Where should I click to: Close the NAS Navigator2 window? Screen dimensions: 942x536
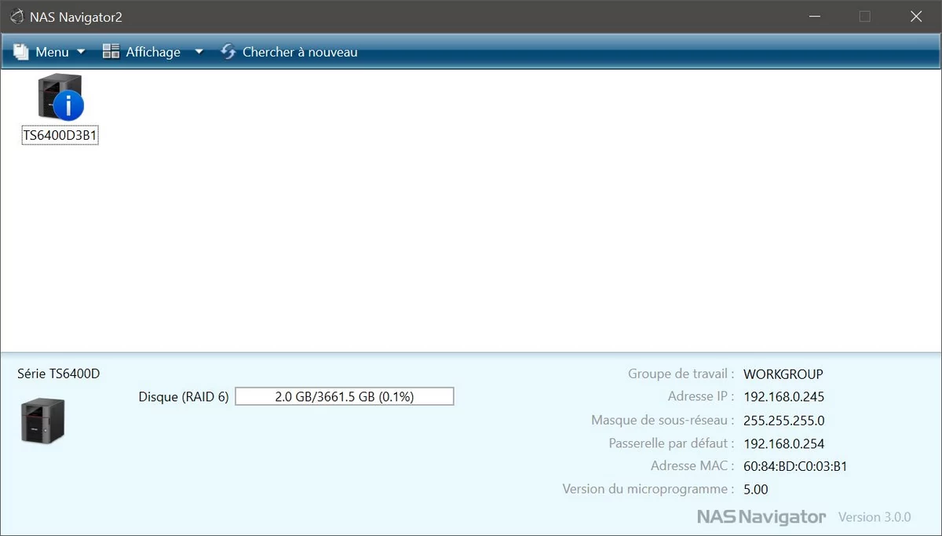(x=915, y=16)
